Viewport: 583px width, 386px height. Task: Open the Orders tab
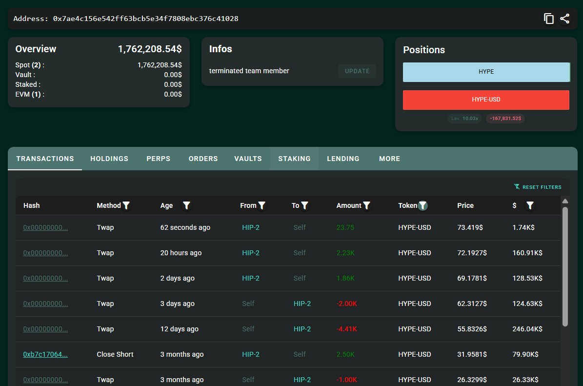203,159
